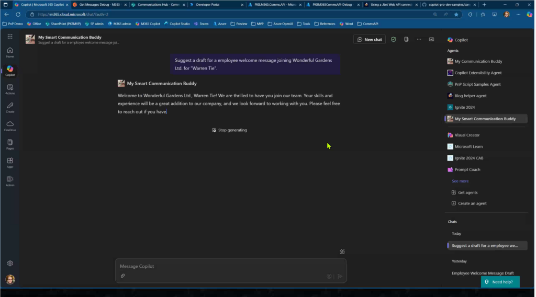The width and height of the screenshot is (536, 297).
Task: Click Get agents
Action: click(x=465, y=192)
